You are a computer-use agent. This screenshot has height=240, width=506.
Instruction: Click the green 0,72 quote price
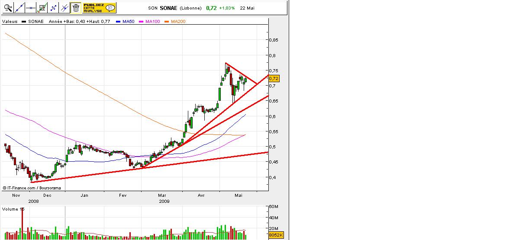tap(211, 8)
